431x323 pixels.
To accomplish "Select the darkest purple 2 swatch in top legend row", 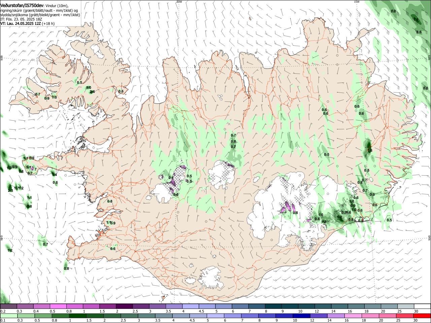I will [x=124, y=307].
